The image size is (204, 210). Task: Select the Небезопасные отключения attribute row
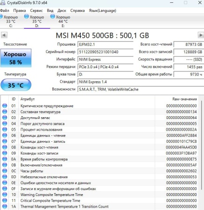pos(99,177)
